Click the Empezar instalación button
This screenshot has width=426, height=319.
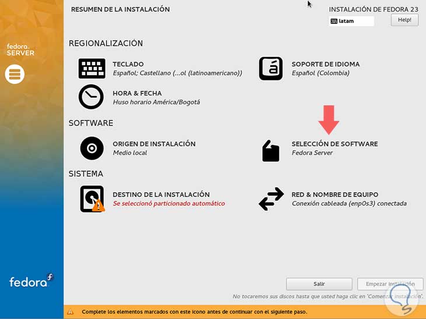click(x=390, y=283)
